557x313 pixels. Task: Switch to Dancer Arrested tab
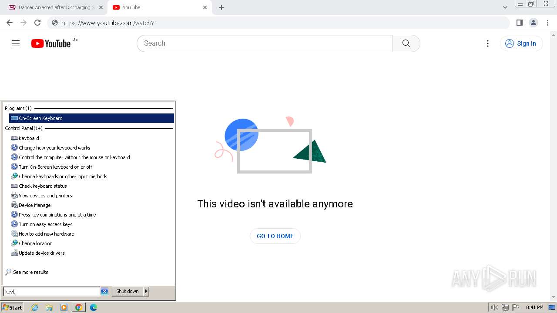click(x=56, y=7)
